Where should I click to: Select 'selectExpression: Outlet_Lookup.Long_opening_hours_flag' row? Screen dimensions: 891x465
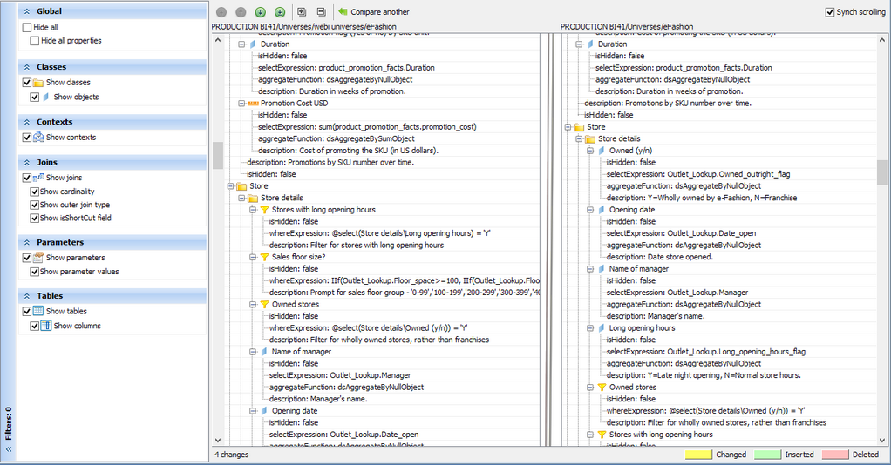706,352
